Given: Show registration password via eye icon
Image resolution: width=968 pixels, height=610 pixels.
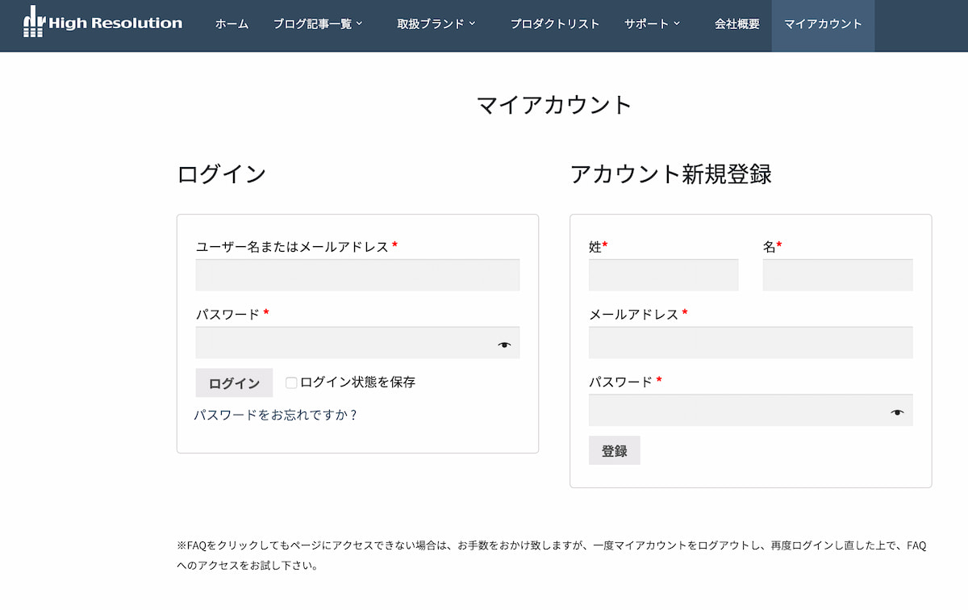Looking at the screenshot, I should coord(897,412).
